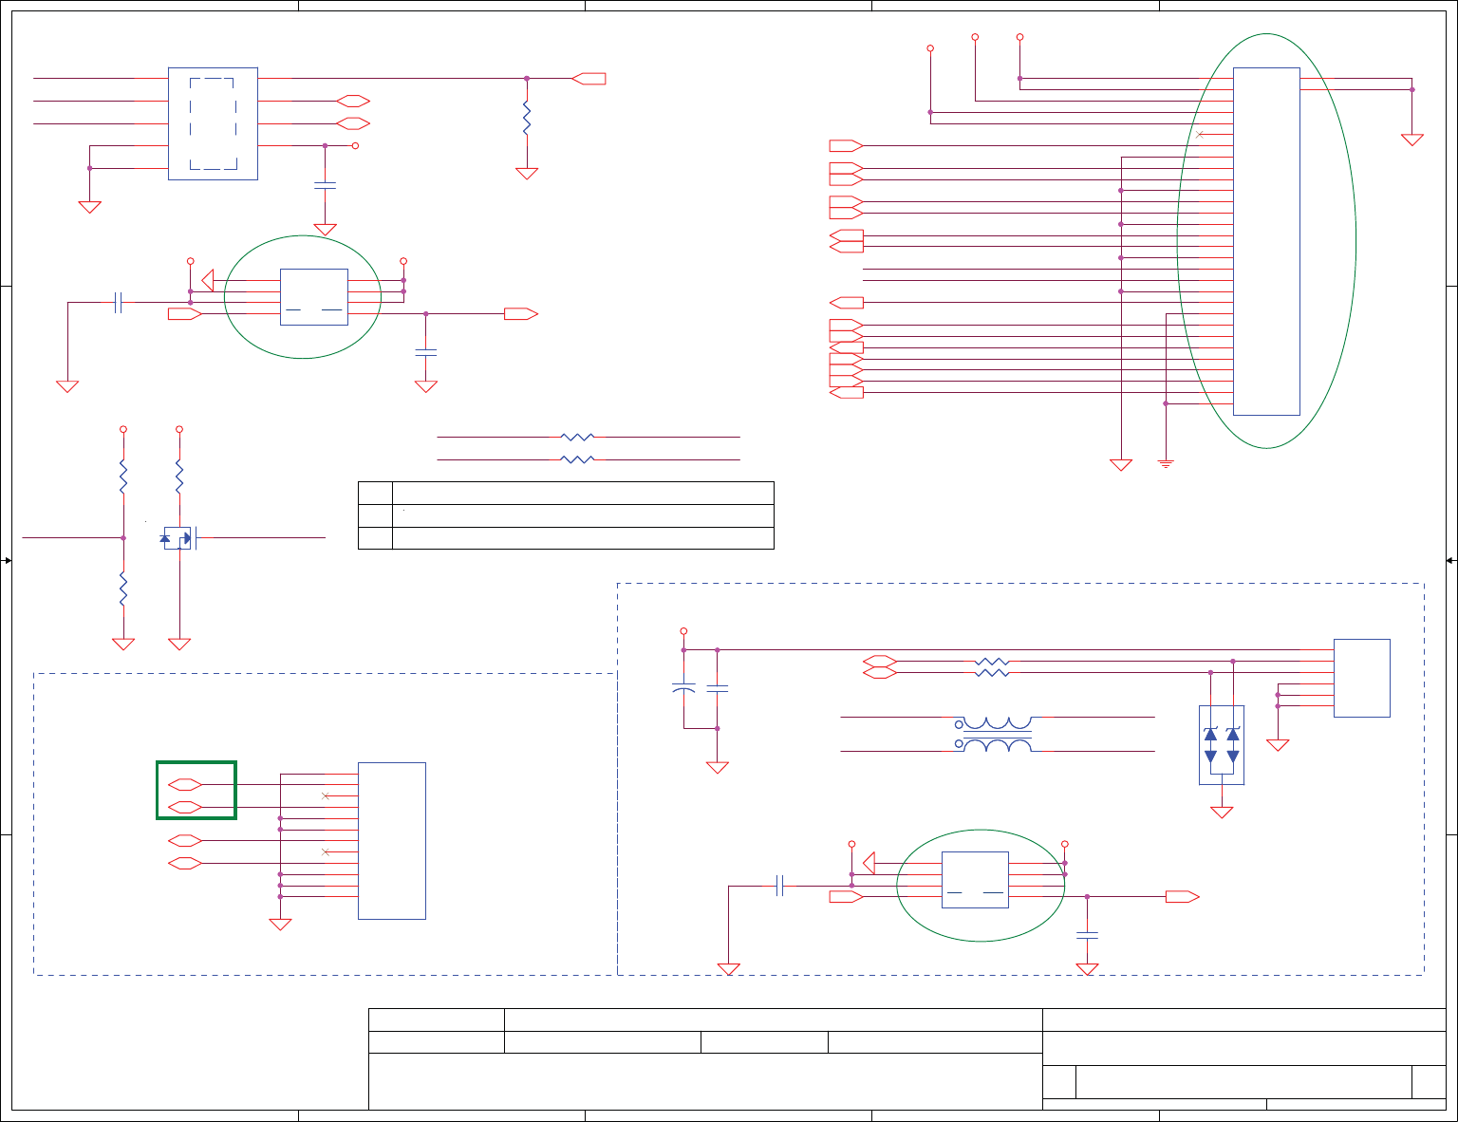Select the small IC inside the lower green ellipse
1458x1122 pixels.
pyautogui.click(x=975, y=880)
